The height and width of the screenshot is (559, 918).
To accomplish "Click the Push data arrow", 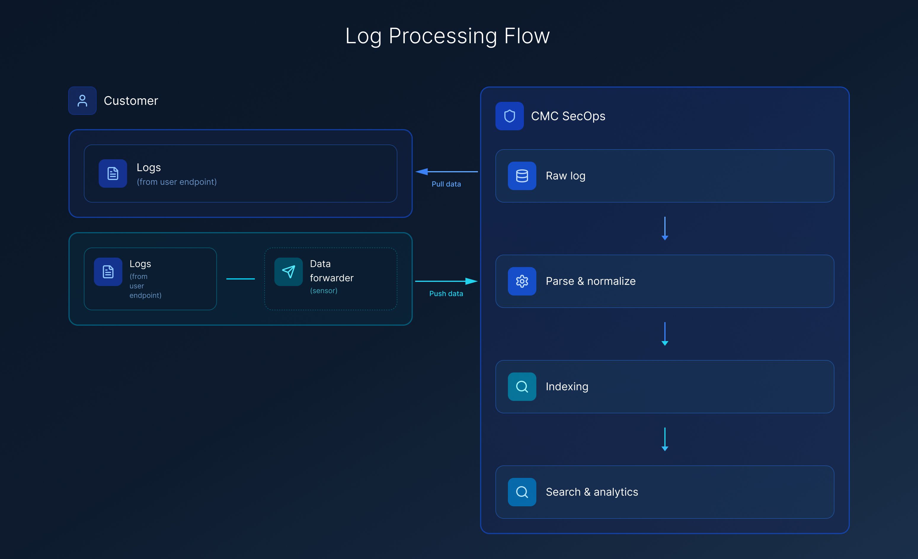I will (x=446, y=281).
